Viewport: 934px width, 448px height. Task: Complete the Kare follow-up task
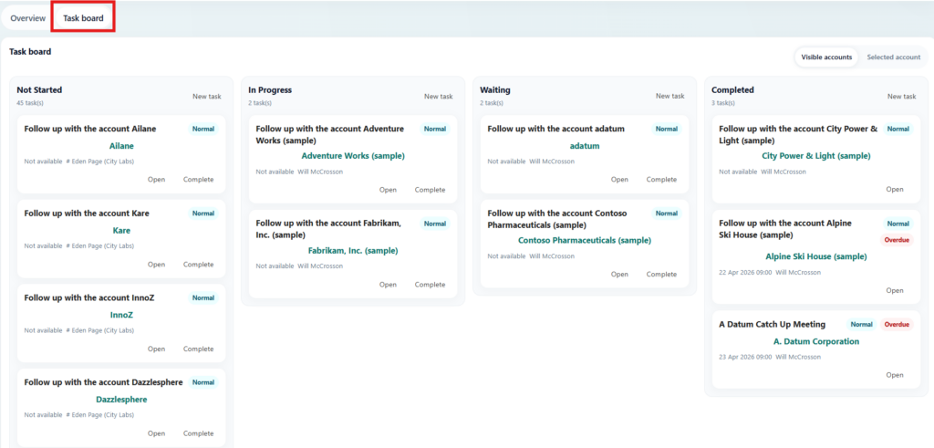click(198, 264)
